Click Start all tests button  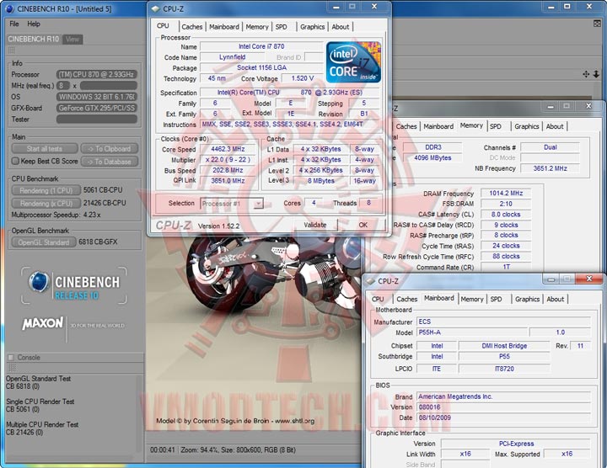tap(45, 149)
